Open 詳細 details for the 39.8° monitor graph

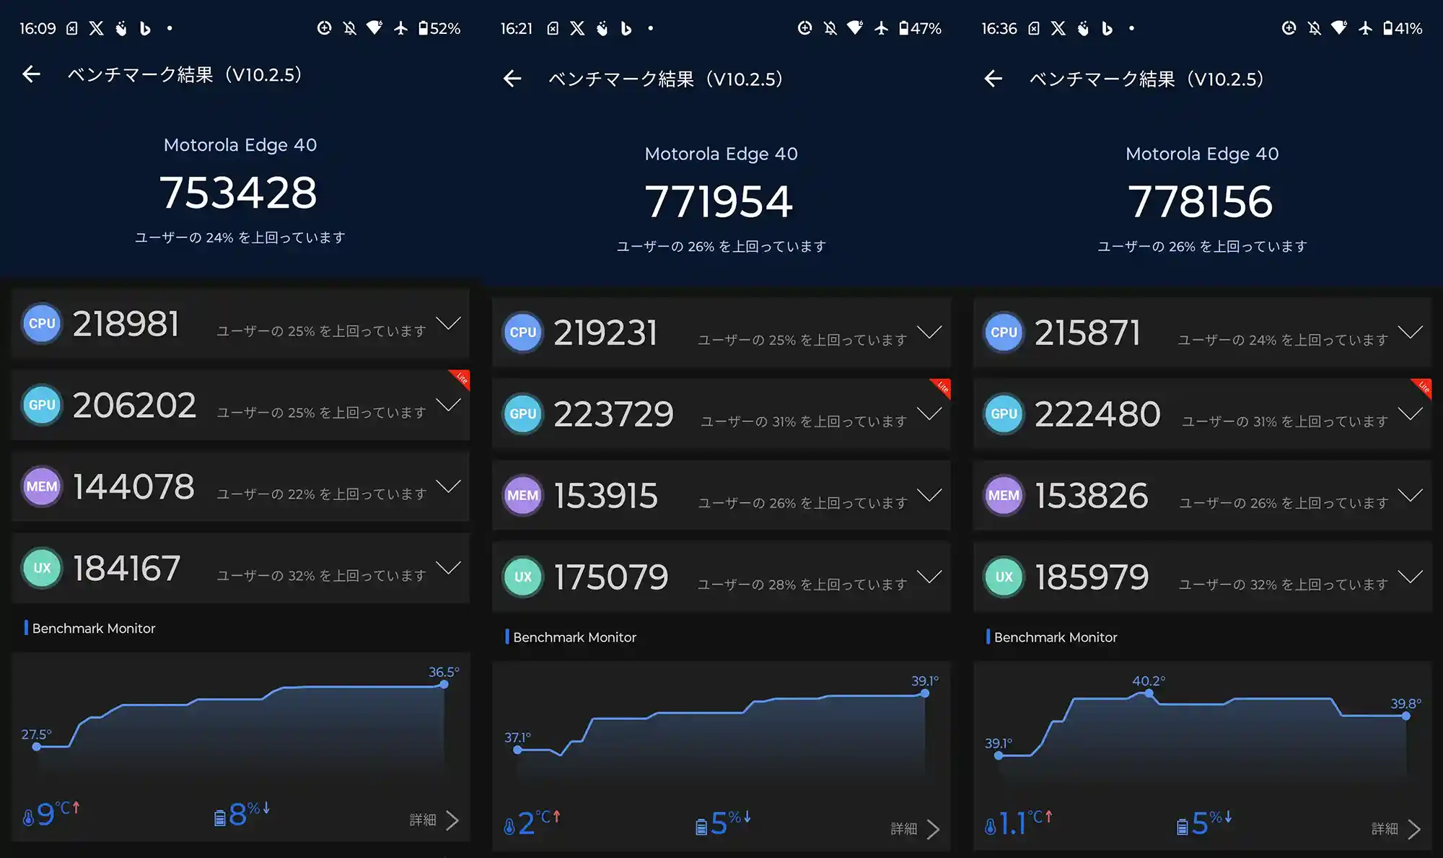[1396, 828]
